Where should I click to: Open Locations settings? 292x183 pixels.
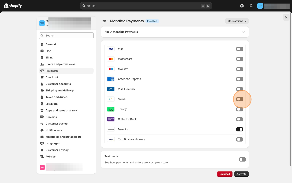pos(66,104)
